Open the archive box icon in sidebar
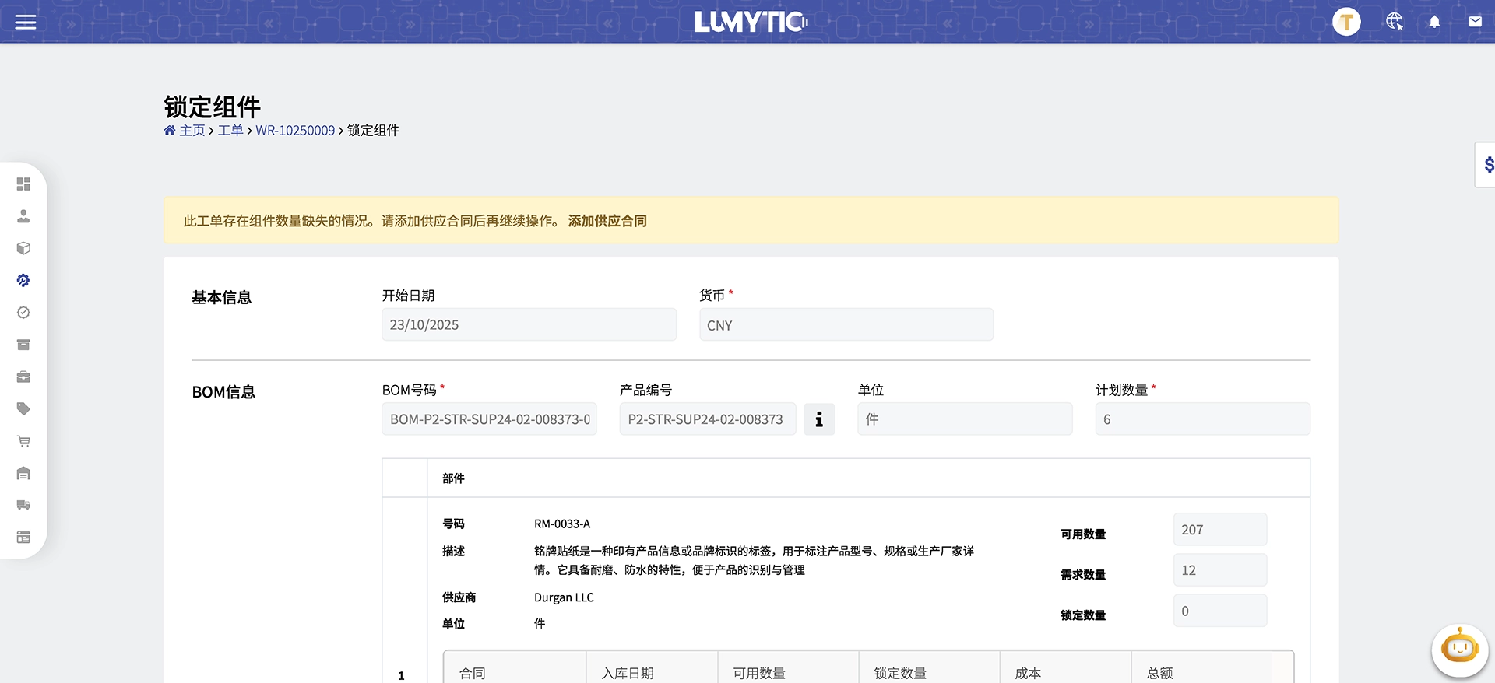 (23, 345)
